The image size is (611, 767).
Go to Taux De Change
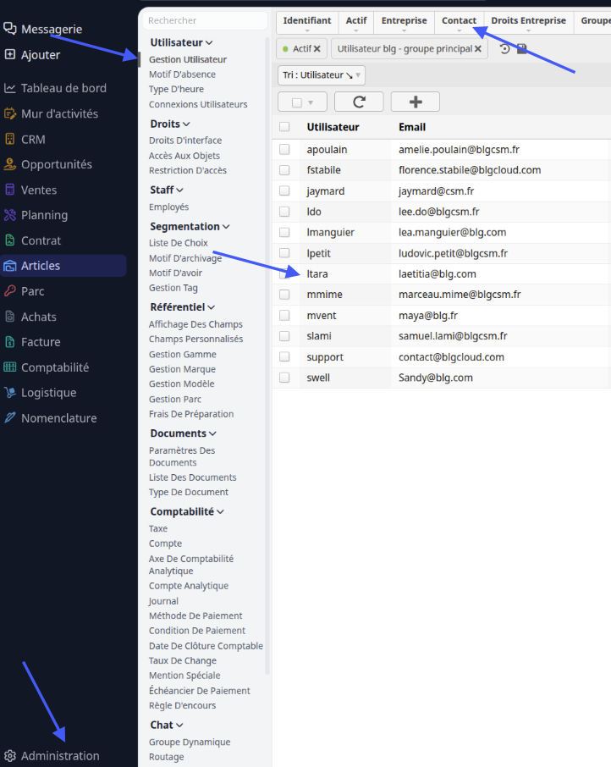tap(183, 661)
